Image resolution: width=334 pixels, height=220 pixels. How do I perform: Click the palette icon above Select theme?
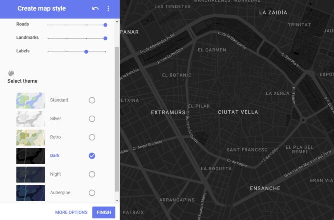[x=11, y=73]
